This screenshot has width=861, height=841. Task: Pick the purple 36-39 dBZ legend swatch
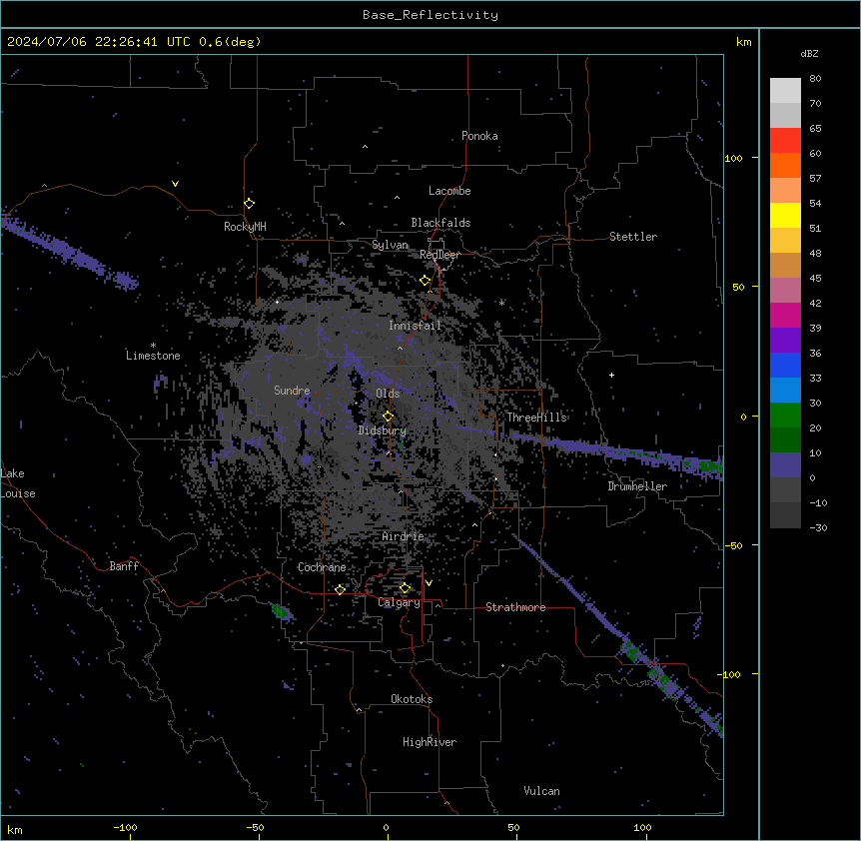pos(785,341)
